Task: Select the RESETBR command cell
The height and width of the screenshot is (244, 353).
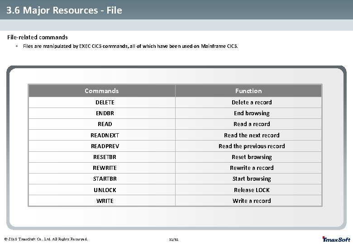Action: pyautogui.click(x=102, y=157)
